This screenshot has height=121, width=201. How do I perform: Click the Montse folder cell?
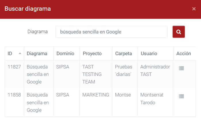(123, 95)
